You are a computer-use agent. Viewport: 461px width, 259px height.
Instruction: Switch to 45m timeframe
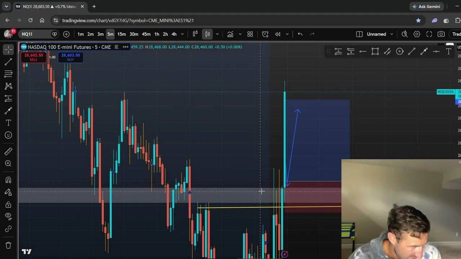pos(146,34)
